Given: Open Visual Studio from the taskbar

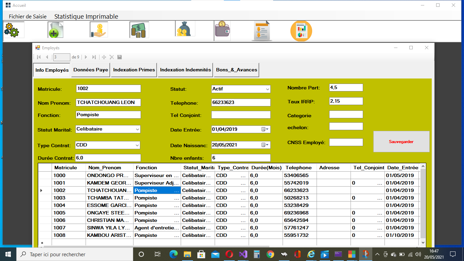Looking at the screenshot, I should click(243, 254).
